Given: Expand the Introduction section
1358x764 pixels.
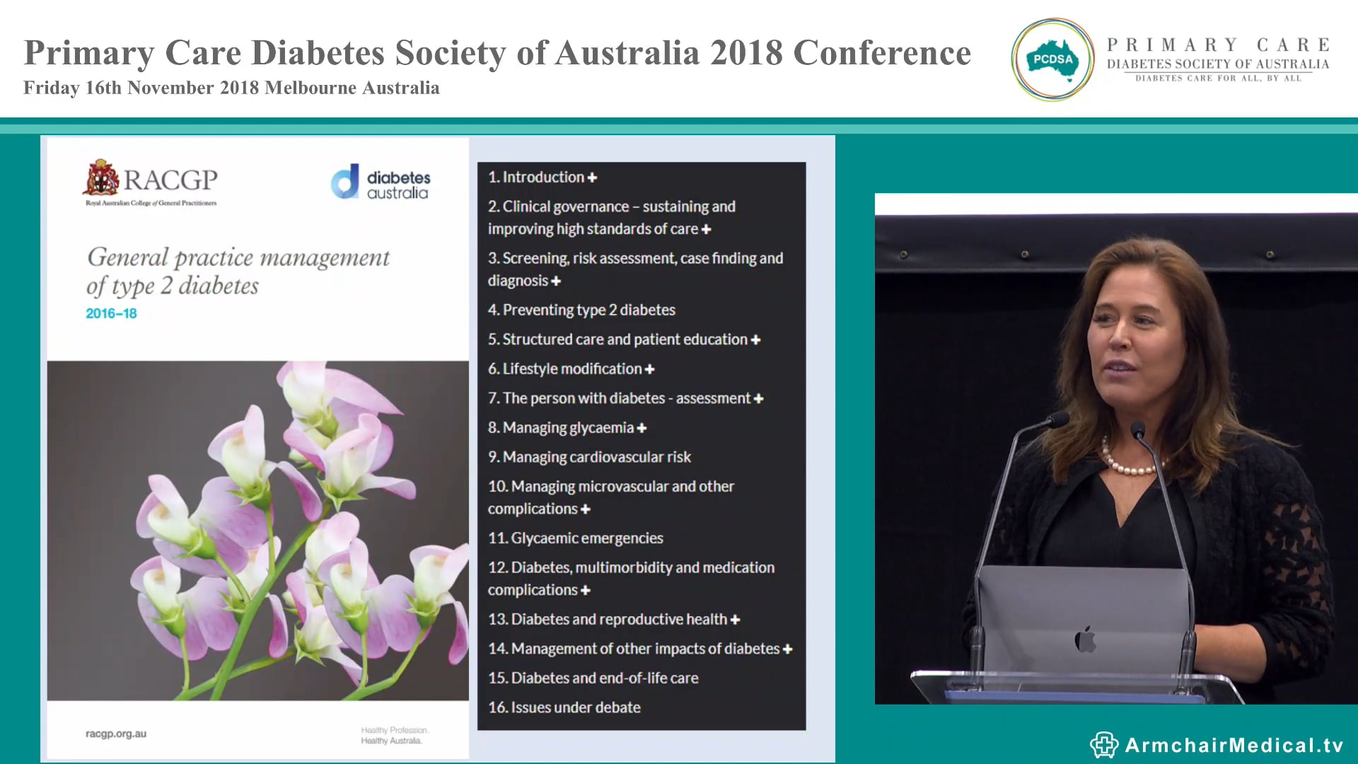Looking at the screenshot, I should (593, 177).
